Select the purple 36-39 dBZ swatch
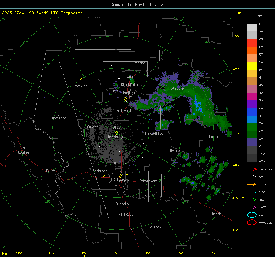 (252, 104)
